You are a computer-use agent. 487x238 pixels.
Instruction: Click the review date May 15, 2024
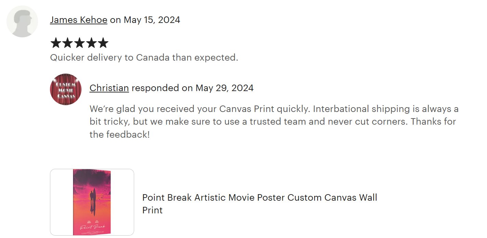pos(152,20)
